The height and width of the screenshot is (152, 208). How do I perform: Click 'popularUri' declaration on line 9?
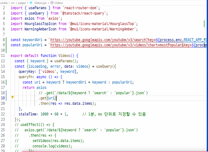click(32, 45)
